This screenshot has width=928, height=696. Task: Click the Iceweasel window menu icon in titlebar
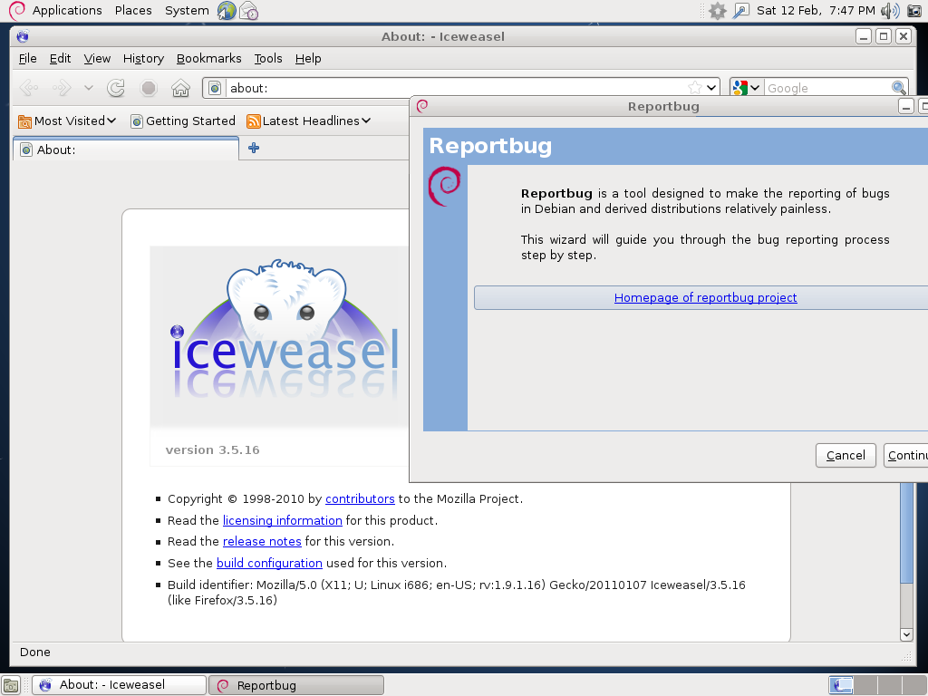coord(23,36)
